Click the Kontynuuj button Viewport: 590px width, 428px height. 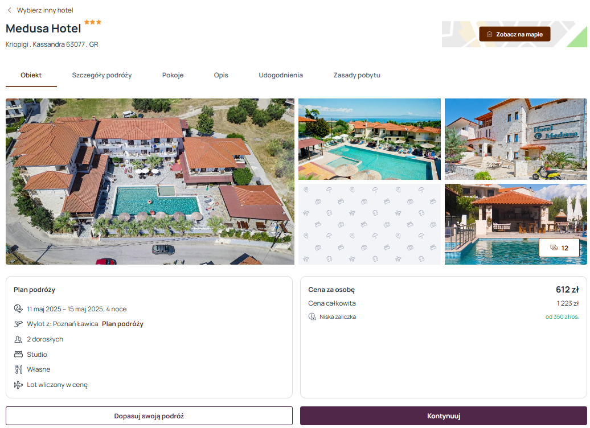point(444,416)
